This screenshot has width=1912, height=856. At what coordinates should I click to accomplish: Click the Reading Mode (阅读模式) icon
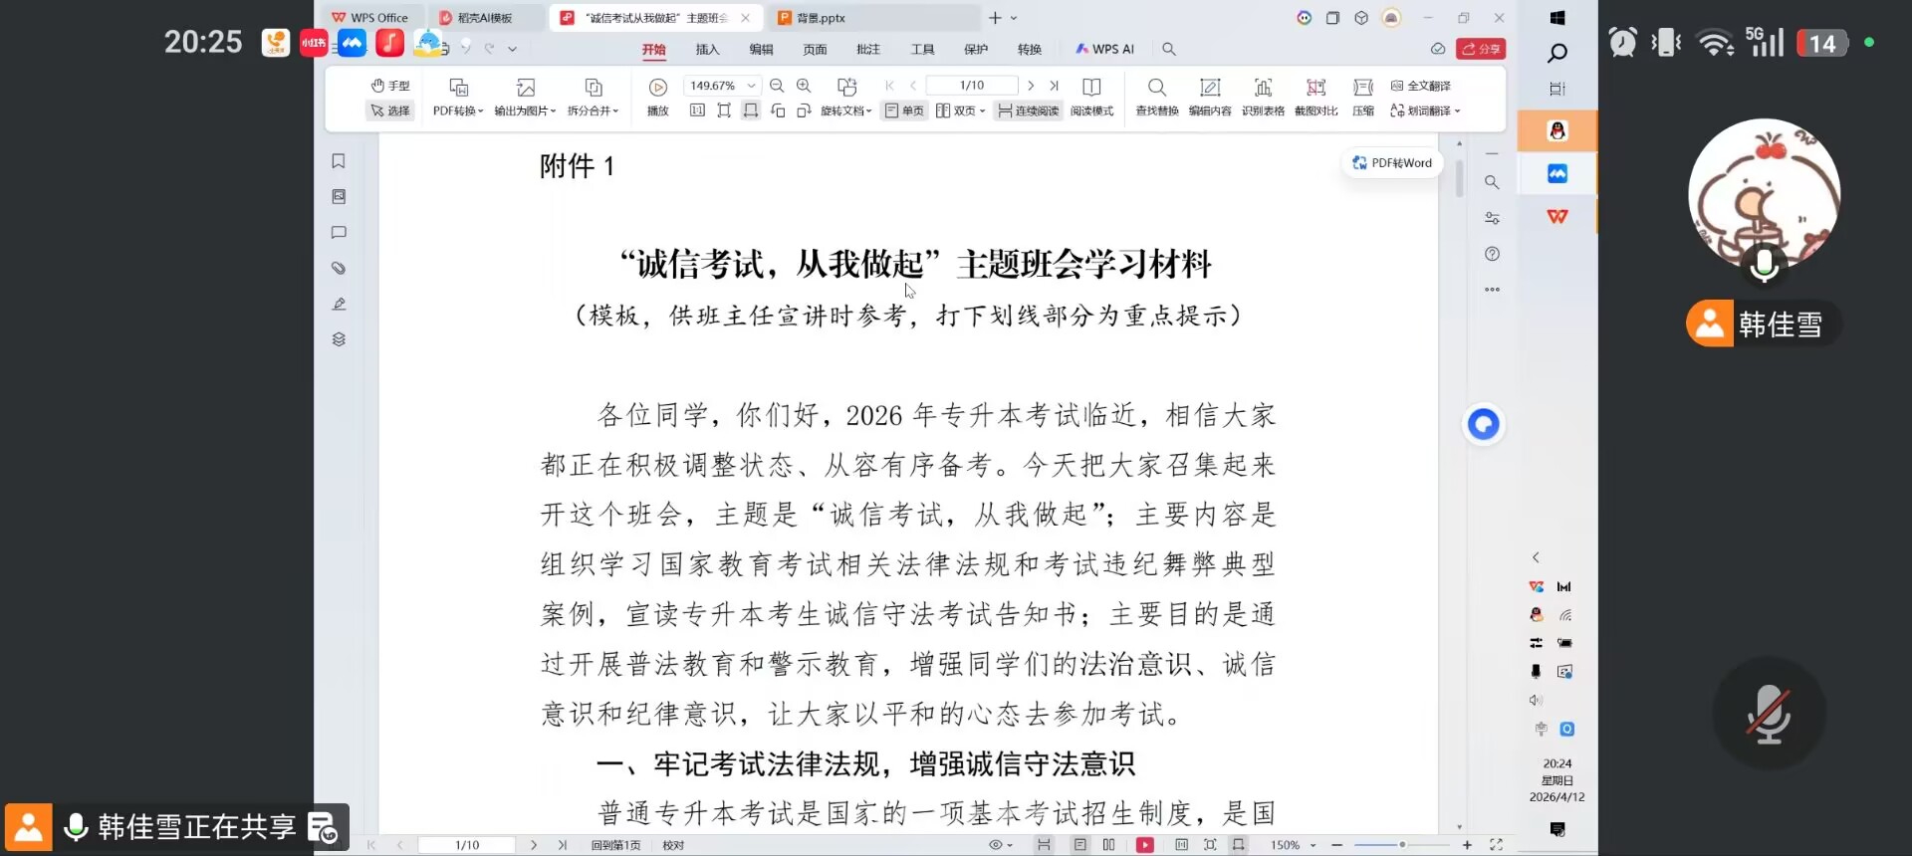tap(1091, 96)
